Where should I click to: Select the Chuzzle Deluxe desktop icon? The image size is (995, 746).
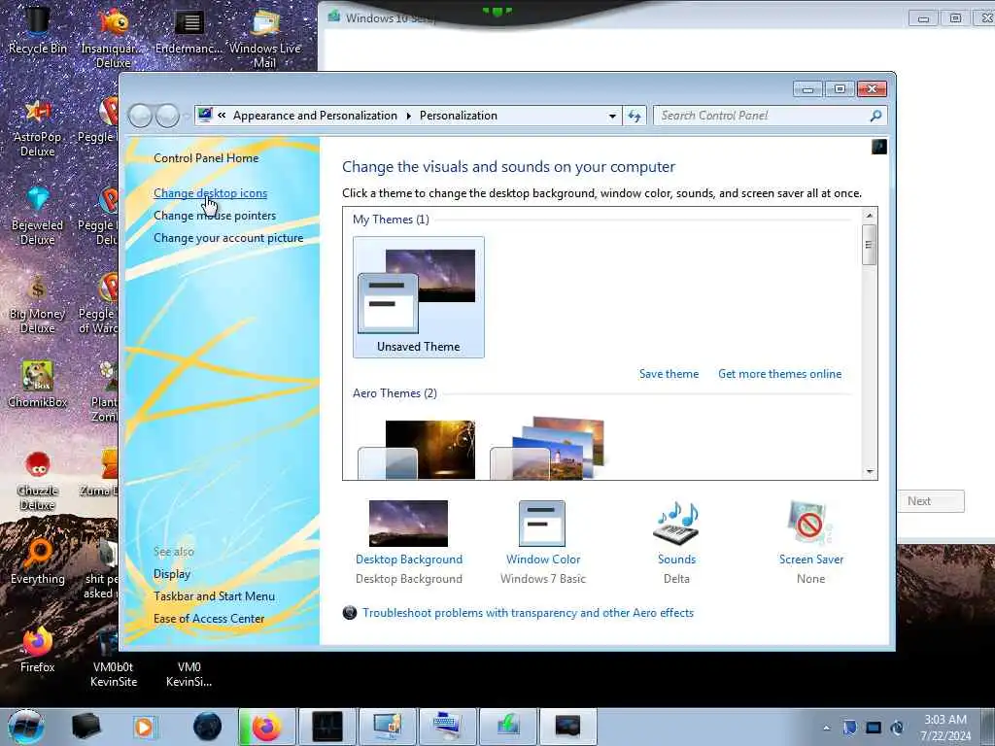pos(38,481)
